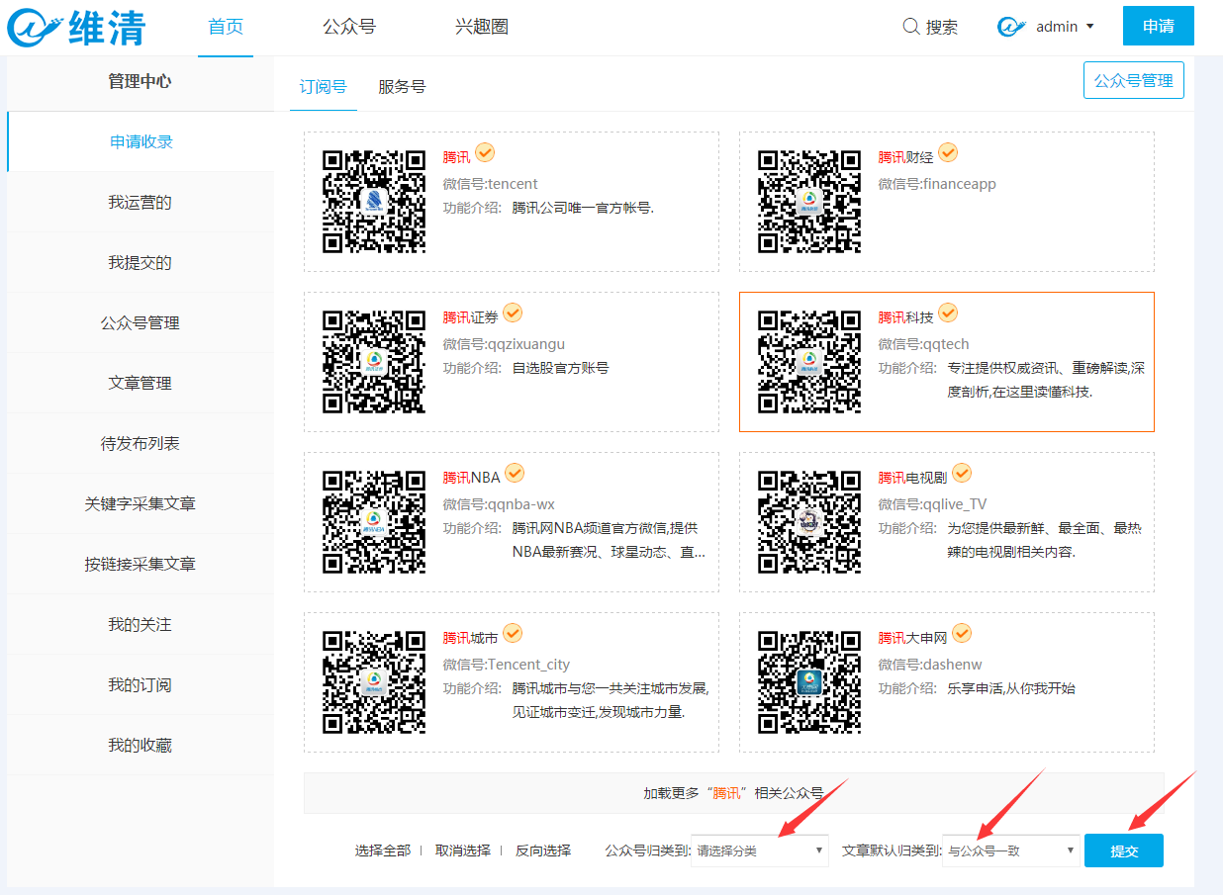The image size is (1223, 895).
Task: Open 按链接采集文章 in the sidebar
Action: [x=141, y=564]
